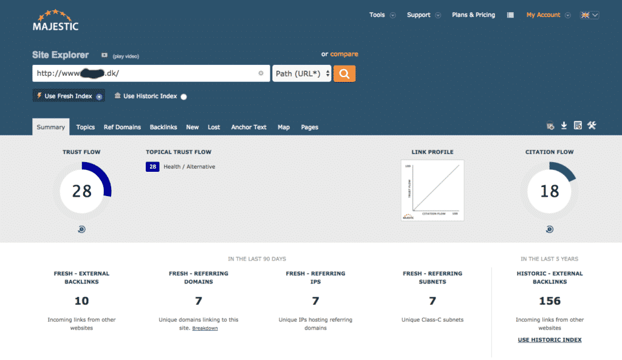Click the history icon under Citation Flow

point(549,229)
